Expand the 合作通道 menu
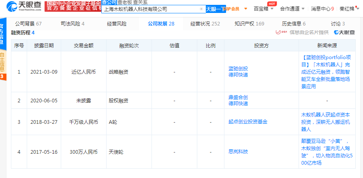The image size is (363, 178). tap(292, 9)
